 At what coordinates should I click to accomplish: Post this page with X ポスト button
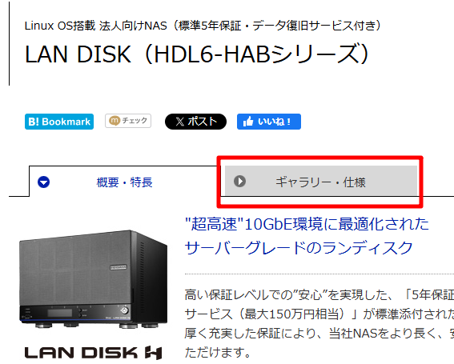point(195,122)
